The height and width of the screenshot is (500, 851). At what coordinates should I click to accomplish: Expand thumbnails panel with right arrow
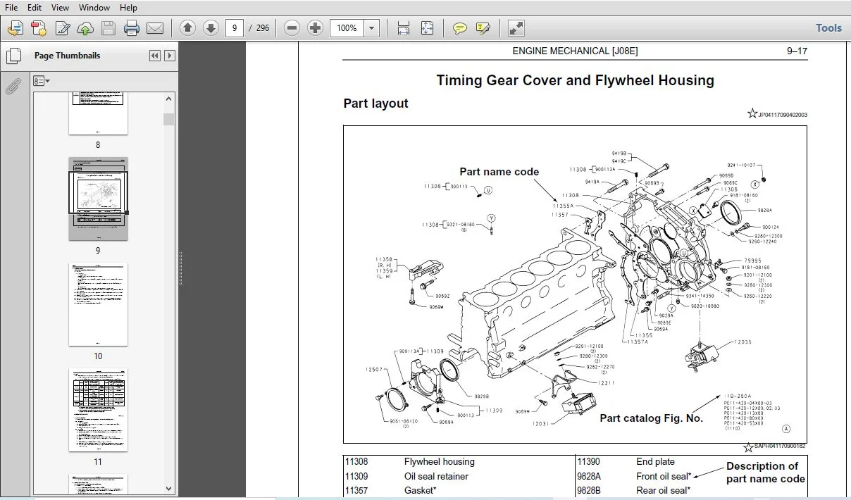(169, 56)
